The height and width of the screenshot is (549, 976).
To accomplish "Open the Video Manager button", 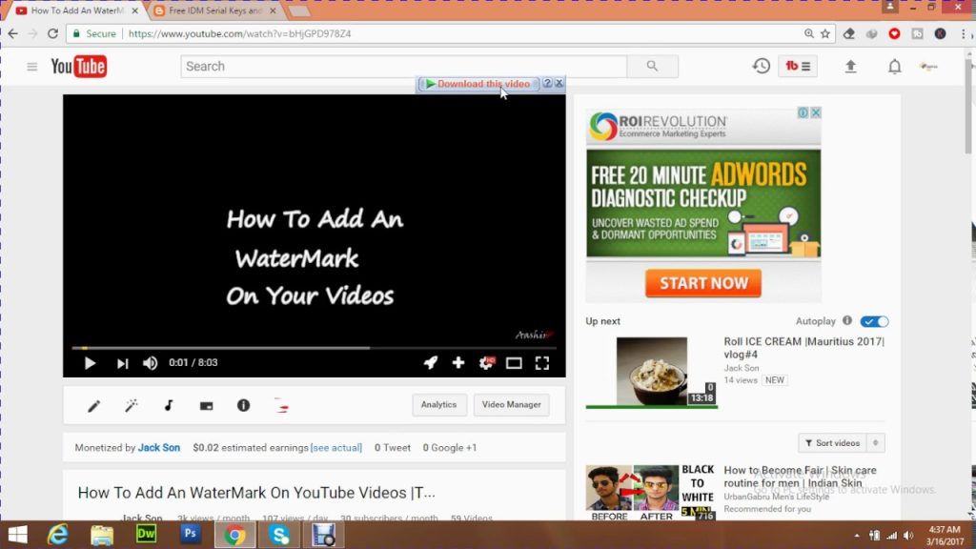I will pos(511,405).
